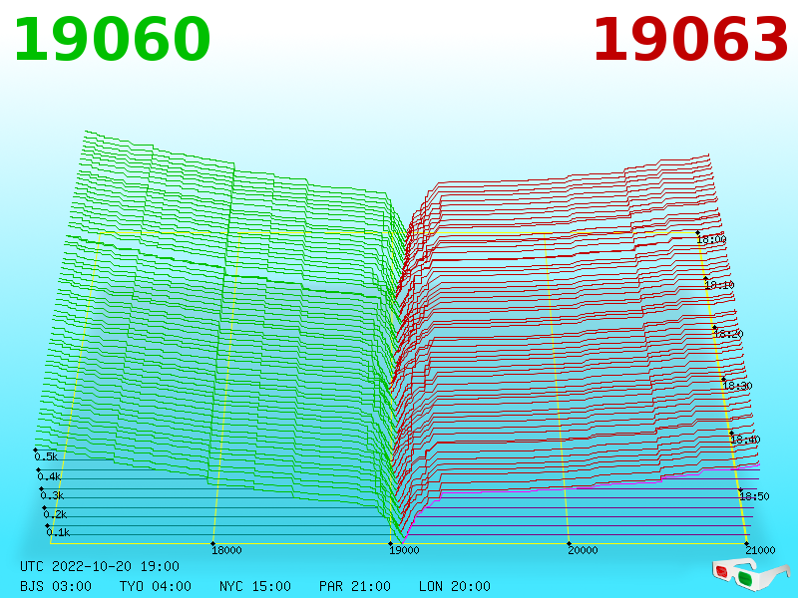Screen dimensions: 798x598
Task: Click the 0.1k depth axis label
Action: [59, 532]
